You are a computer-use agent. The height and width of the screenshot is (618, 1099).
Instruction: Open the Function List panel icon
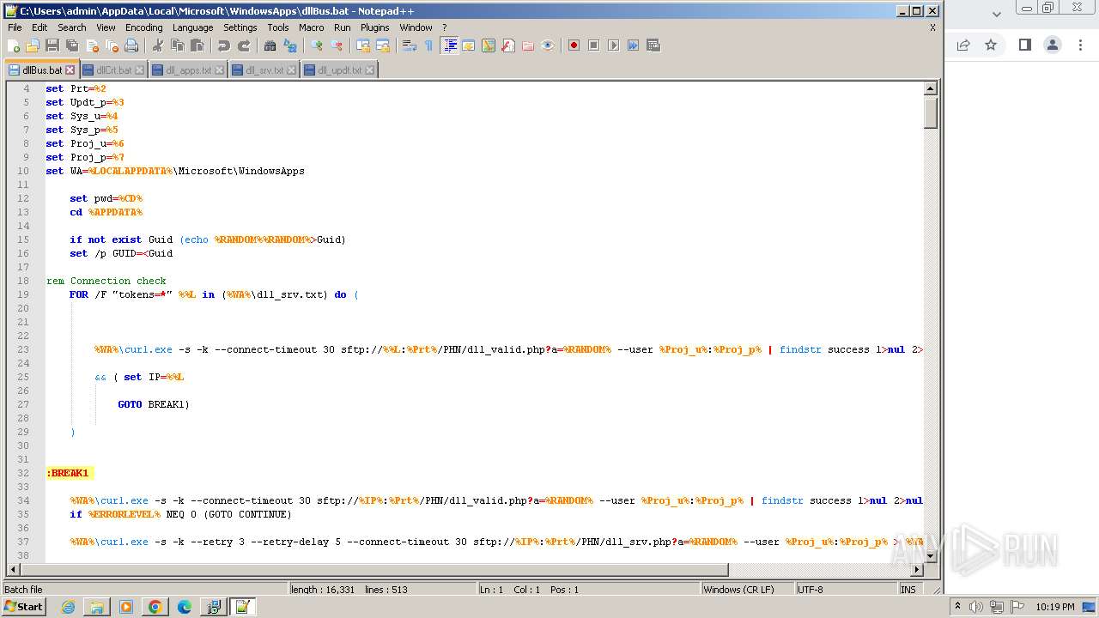point(508,45)
